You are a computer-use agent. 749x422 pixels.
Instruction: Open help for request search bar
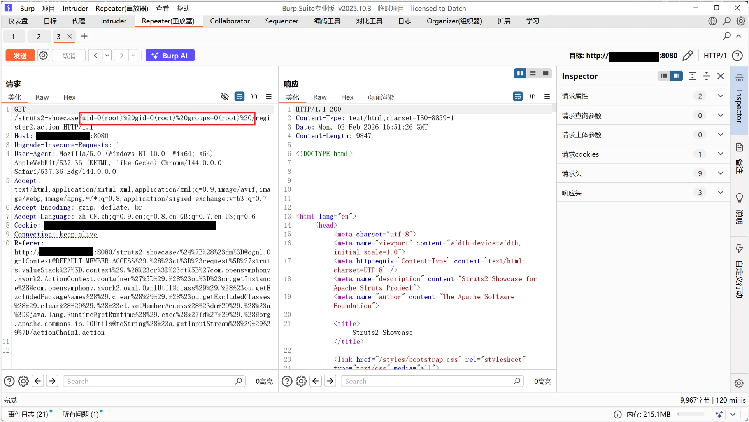click(9, 381)
